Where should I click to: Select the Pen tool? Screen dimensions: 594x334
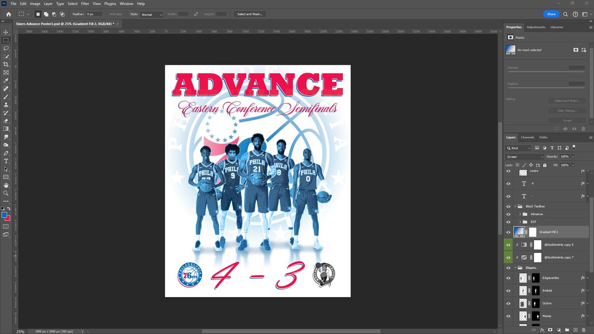[x=6, y=153]
